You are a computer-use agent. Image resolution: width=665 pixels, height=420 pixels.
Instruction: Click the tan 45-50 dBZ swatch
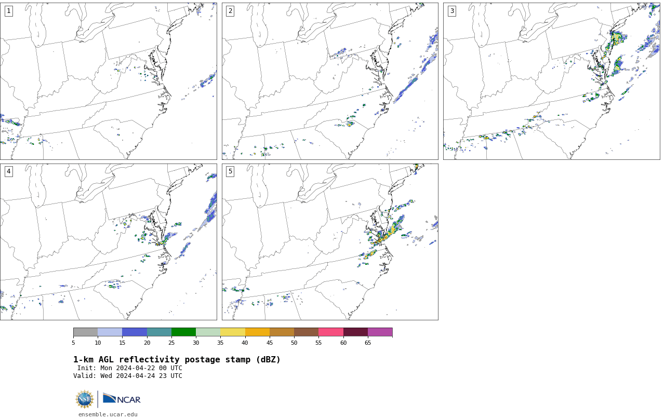(282, 332)
